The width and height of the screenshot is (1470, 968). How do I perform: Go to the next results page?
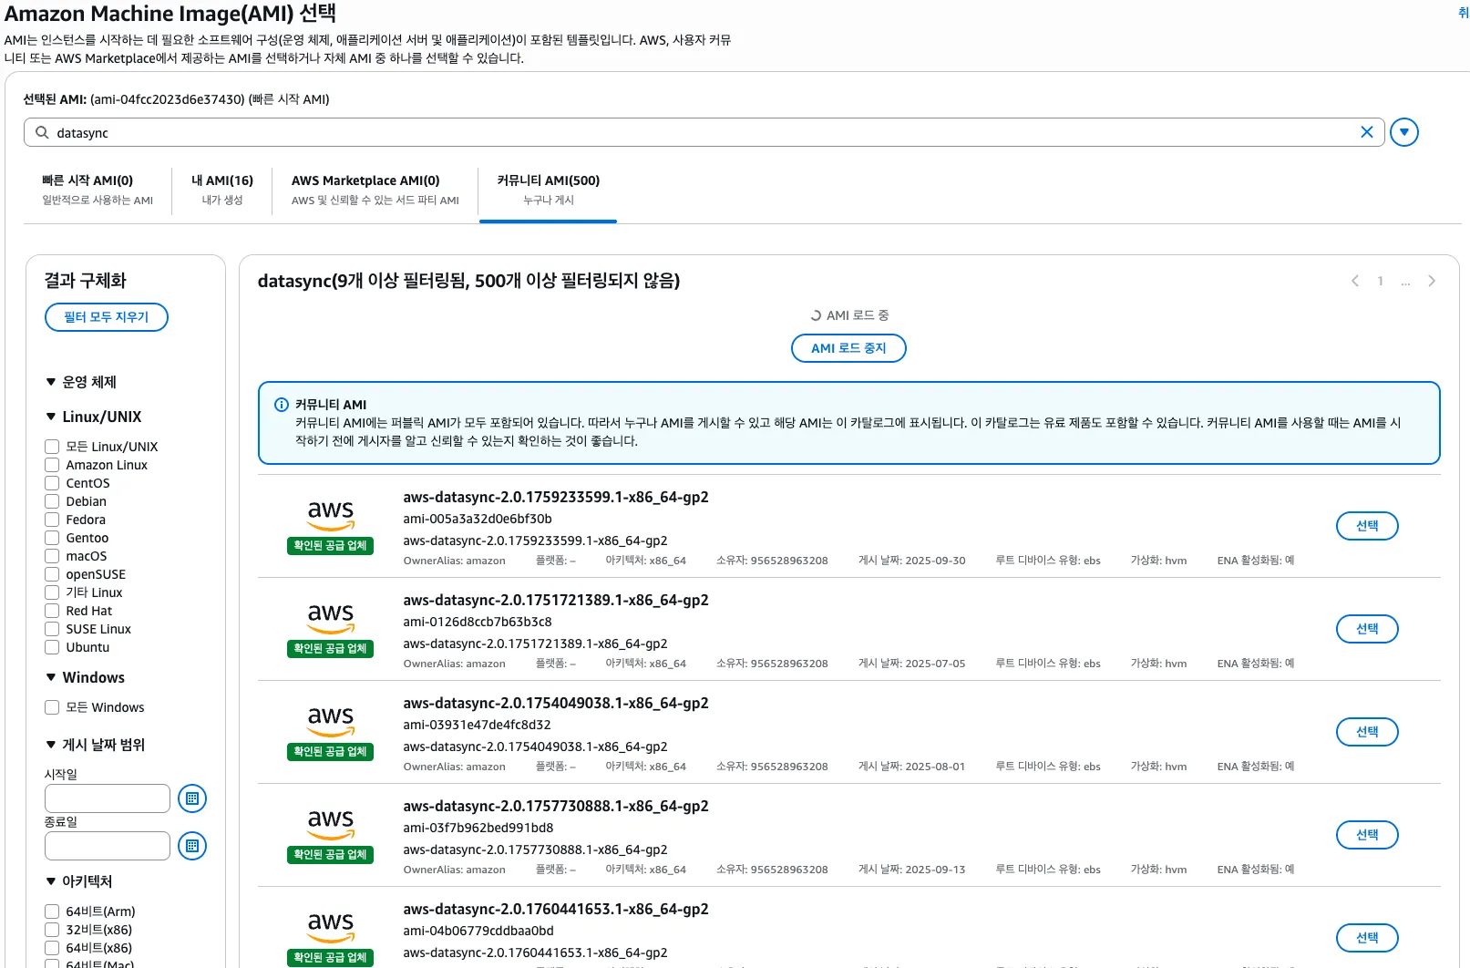click(1432, 281)
